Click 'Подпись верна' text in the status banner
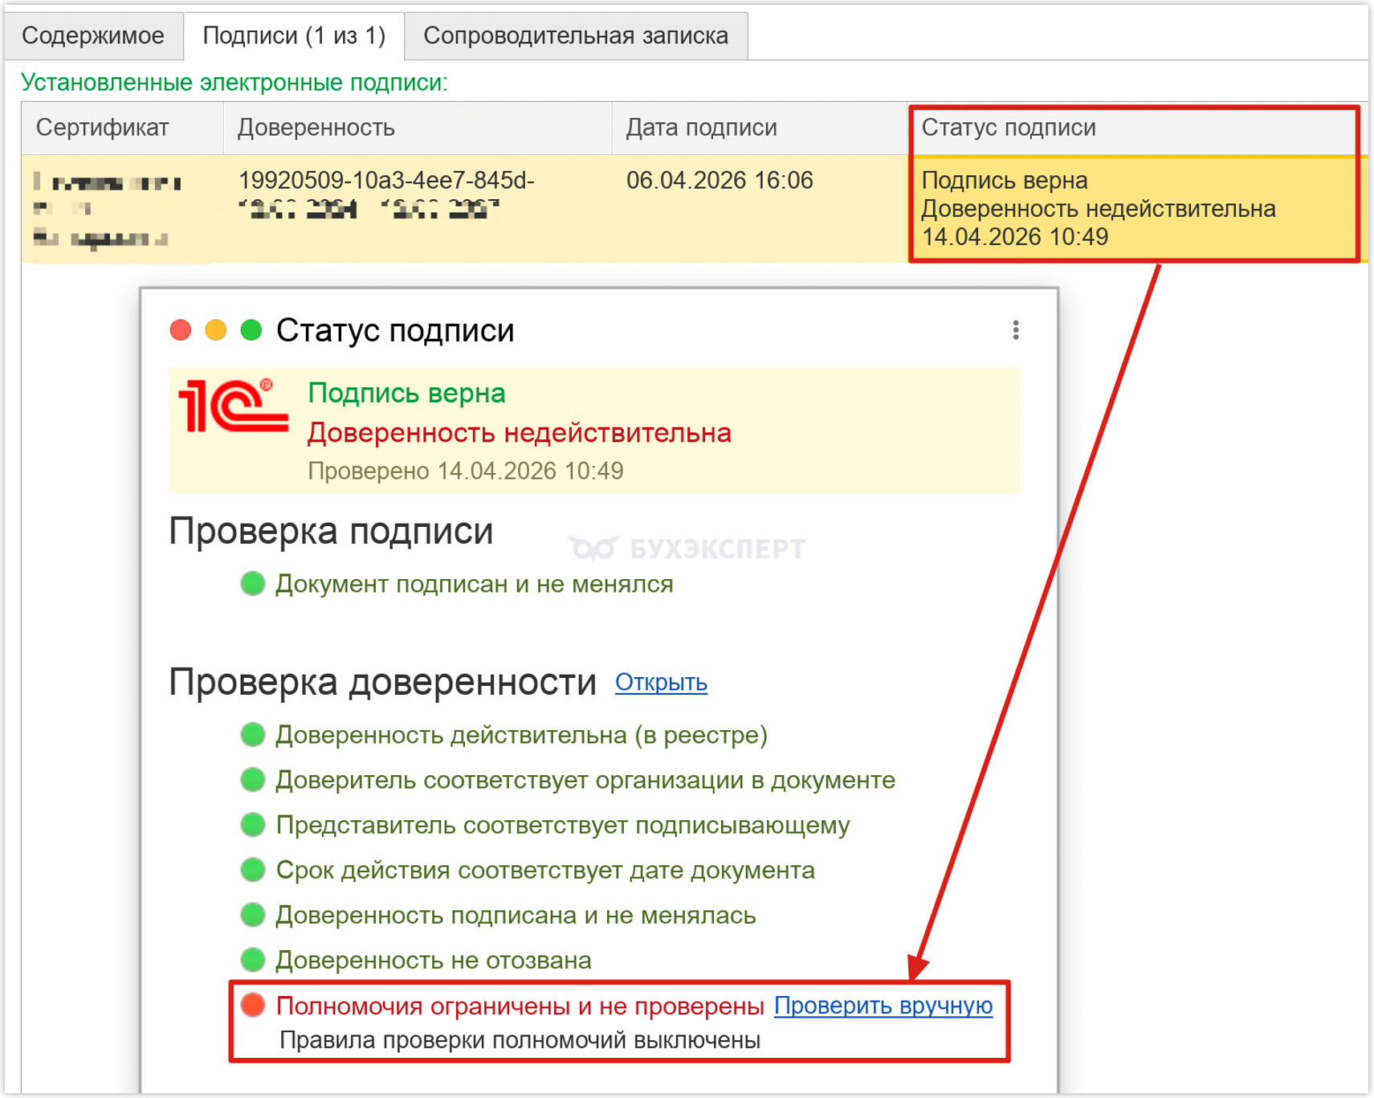 tap(406, 393)
